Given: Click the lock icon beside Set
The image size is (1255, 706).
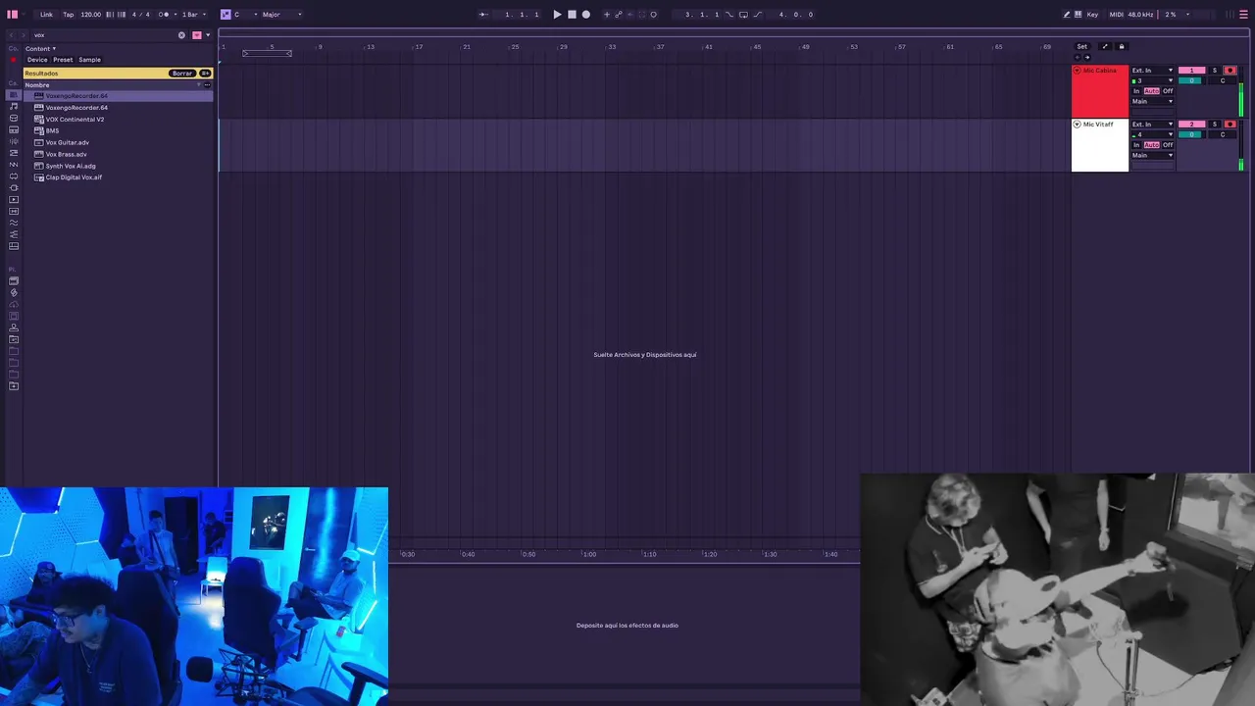Looking at the screenshot, I should pyautogui.click(x=1122, y=46).
